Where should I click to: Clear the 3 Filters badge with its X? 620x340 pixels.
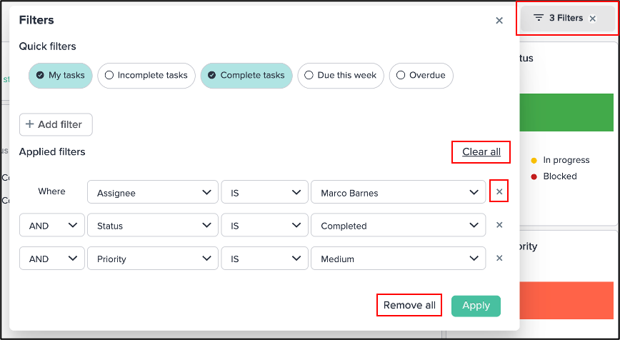click(x=592, y=19)
